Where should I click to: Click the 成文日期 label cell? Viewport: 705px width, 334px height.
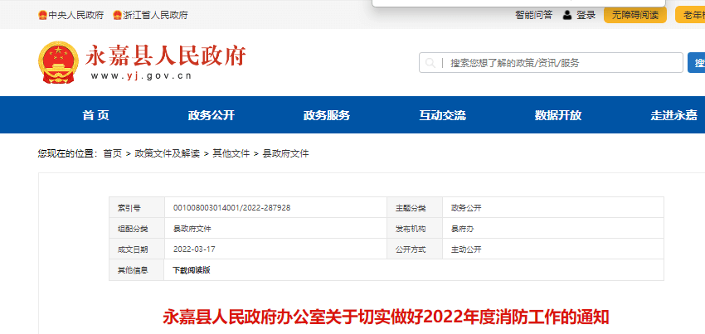click(x=137, y=249)
